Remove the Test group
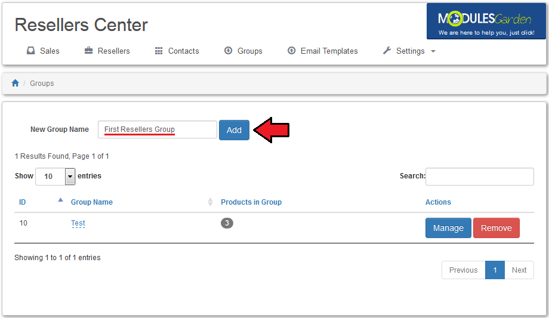Image resolution: width=549 pixels, height=318 pixels. 496,228
